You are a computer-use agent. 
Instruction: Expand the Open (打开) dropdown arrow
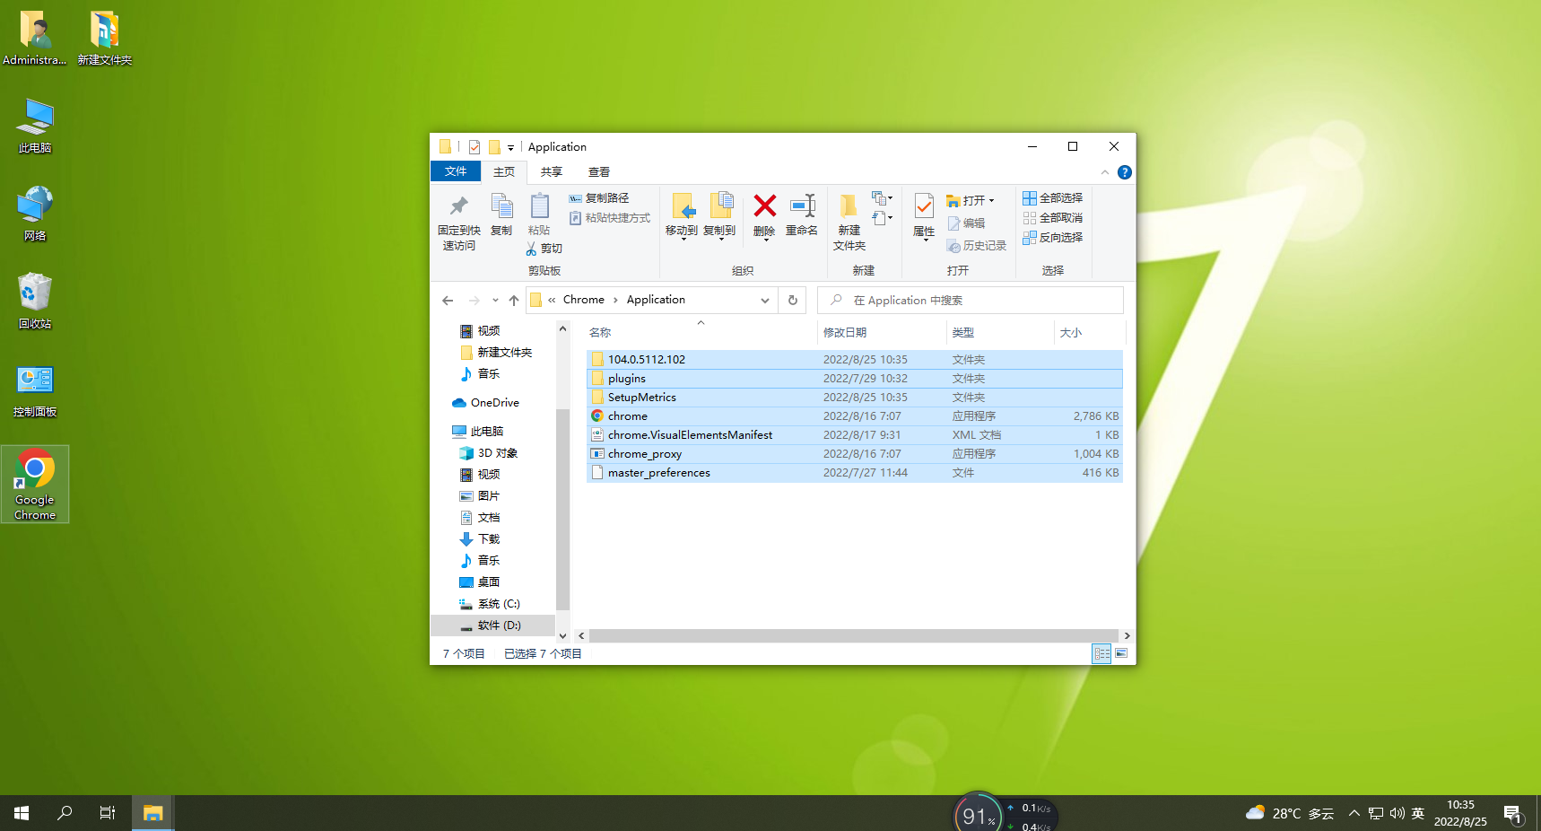(991, 201)
